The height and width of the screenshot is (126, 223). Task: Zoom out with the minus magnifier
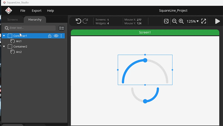pos(174,21)
